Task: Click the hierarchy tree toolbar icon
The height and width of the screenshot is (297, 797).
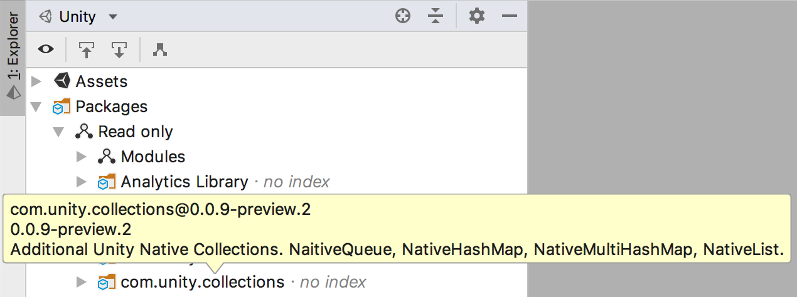Action: click(x=160, y=49)
